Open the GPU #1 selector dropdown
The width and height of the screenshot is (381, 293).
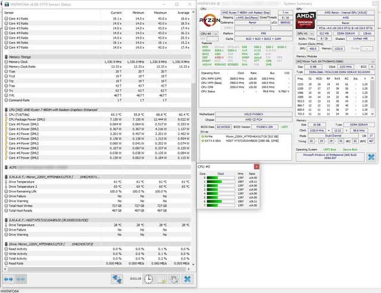click(305, 33)
